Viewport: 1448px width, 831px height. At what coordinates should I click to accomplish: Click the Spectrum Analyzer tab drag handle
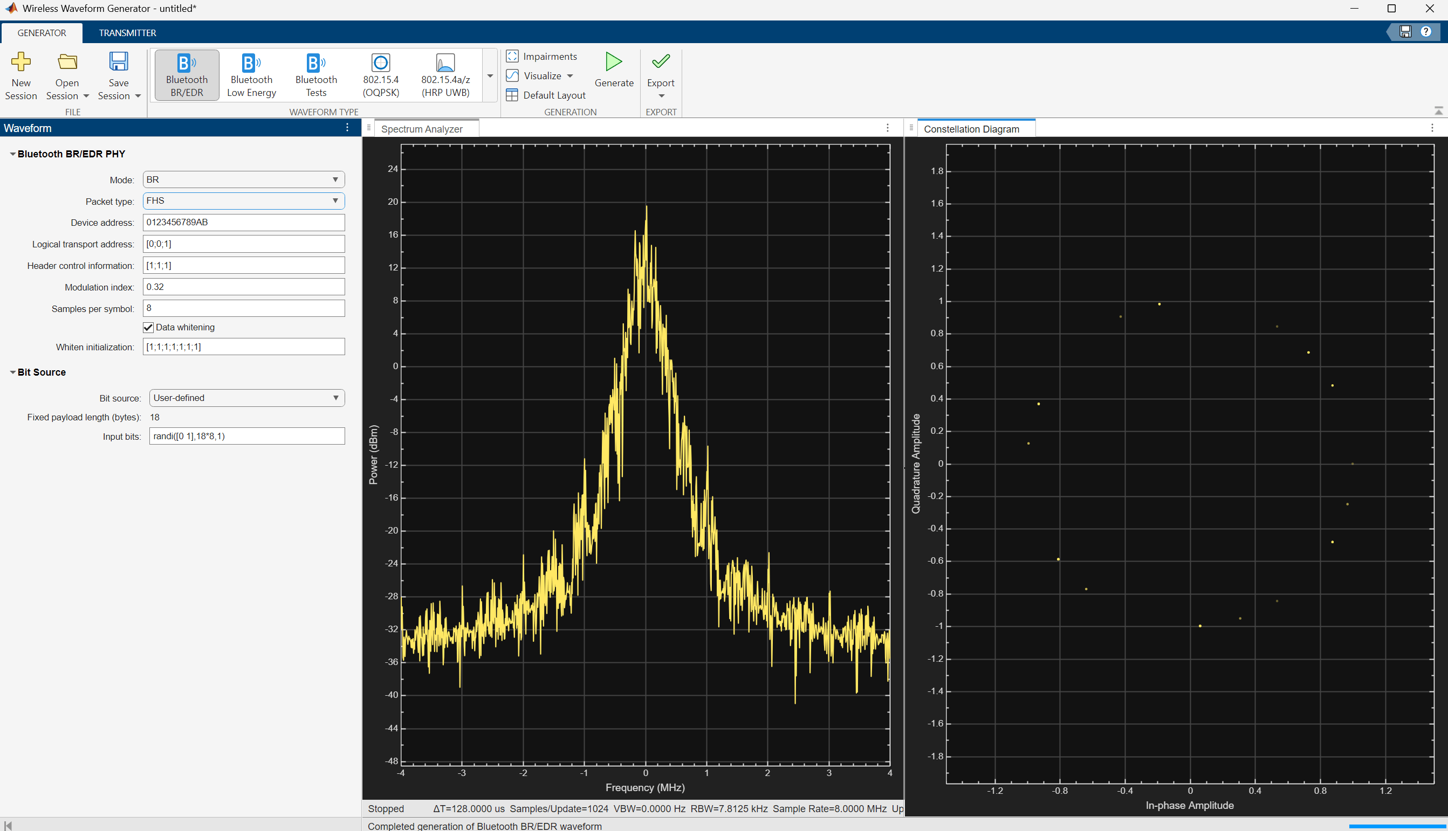pyautogui.click(x=369, y=128)
